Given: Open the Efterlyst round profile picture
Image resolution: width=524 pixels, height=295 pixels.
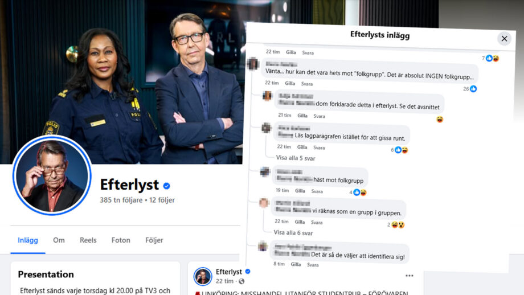Looking at the screenshot, I should tap(52, 175).
